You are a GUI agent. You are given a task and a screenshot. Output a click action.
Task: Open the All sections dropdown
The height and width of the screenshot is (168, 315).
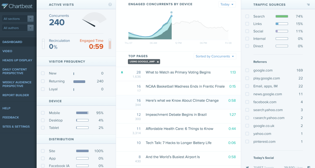[18, 19]
